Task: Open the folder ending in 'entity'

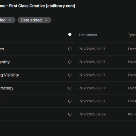Action: [x=5, y=62]
